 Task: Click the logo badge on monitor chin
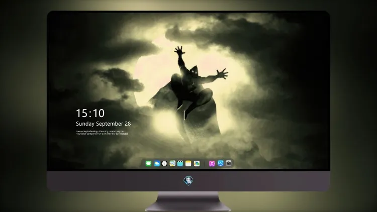189,181
